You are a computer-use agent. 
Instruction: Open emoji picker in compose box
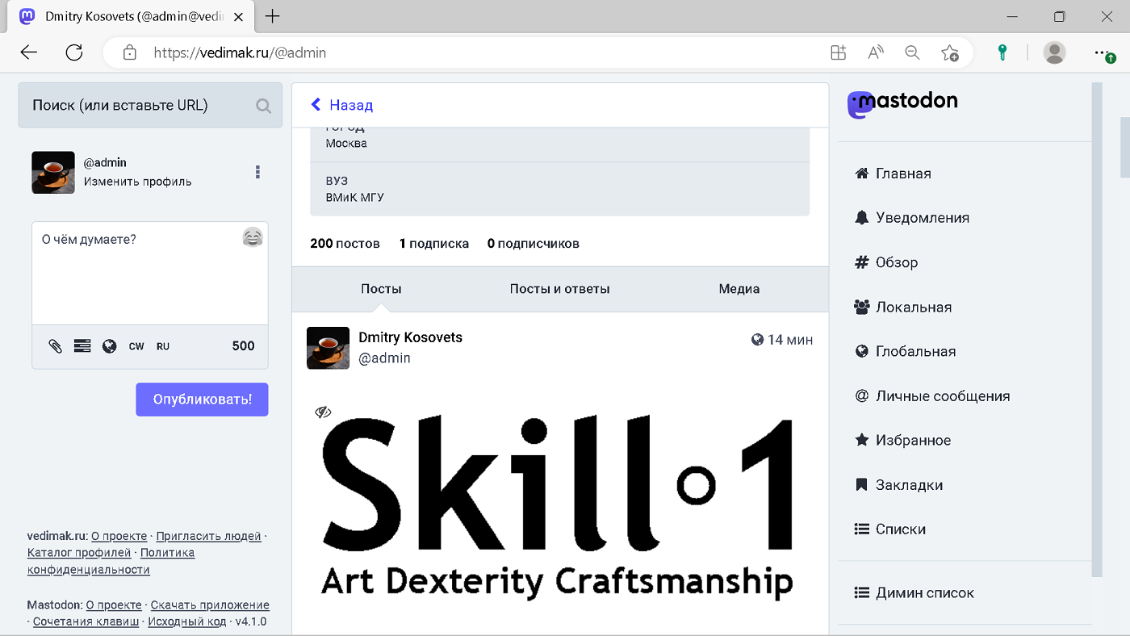point(253,237)
